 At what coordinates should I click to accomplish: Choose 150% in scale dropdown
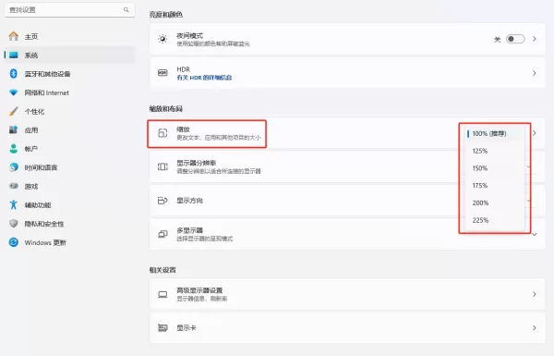coord(493,168)
